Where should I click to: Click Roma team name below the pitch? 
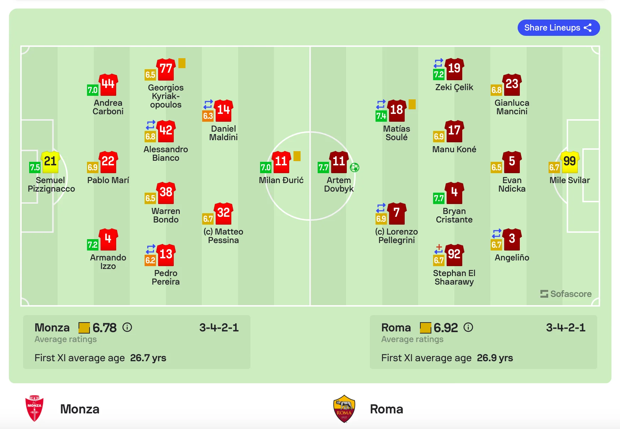click(x=387, y=409)
